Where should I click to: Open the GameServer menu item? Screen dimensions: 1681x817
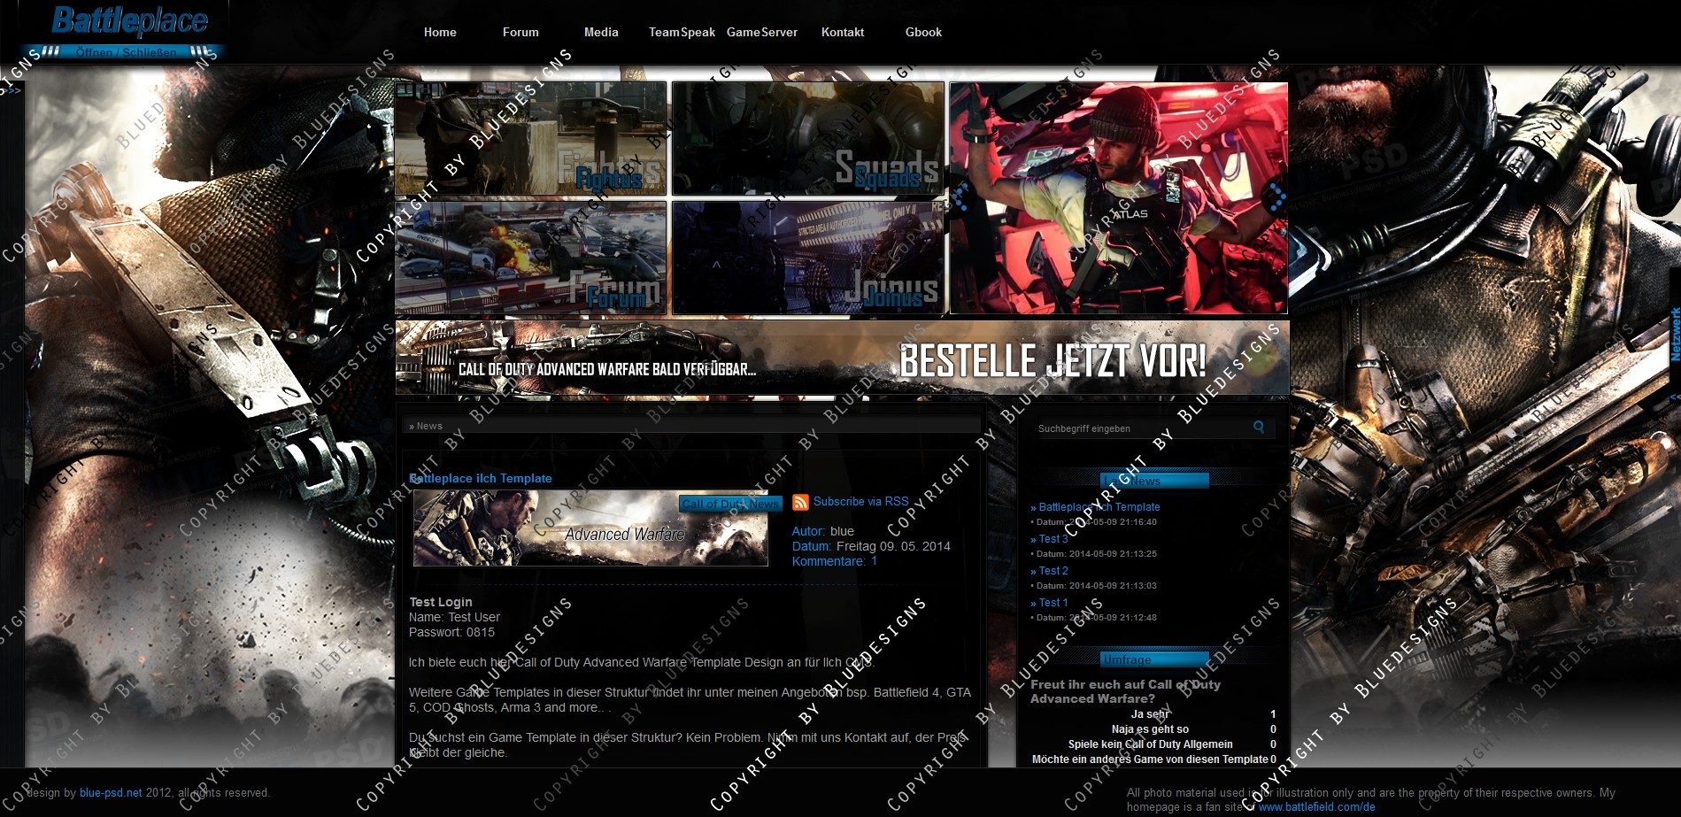pyautogui.click(x=762, y=32)
